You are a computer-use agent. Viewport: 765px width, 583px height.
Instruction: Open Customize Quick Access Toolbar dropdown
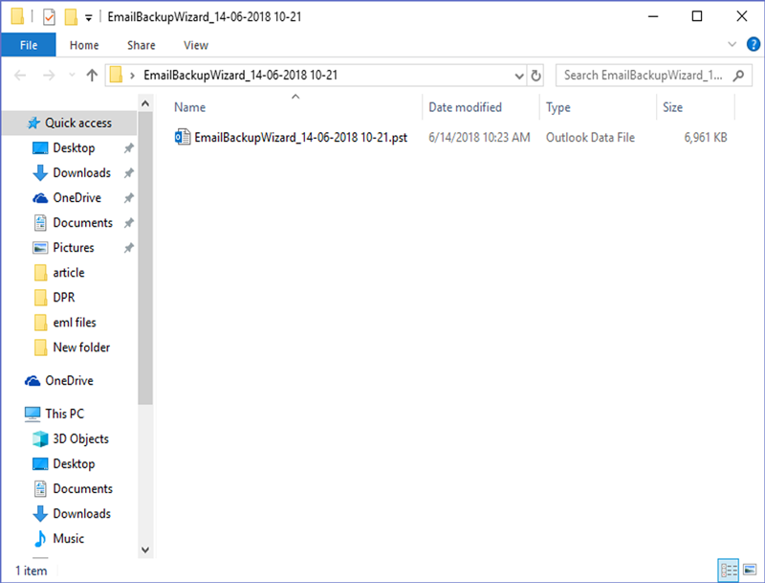pyautogui.click(x=88, y=18)
